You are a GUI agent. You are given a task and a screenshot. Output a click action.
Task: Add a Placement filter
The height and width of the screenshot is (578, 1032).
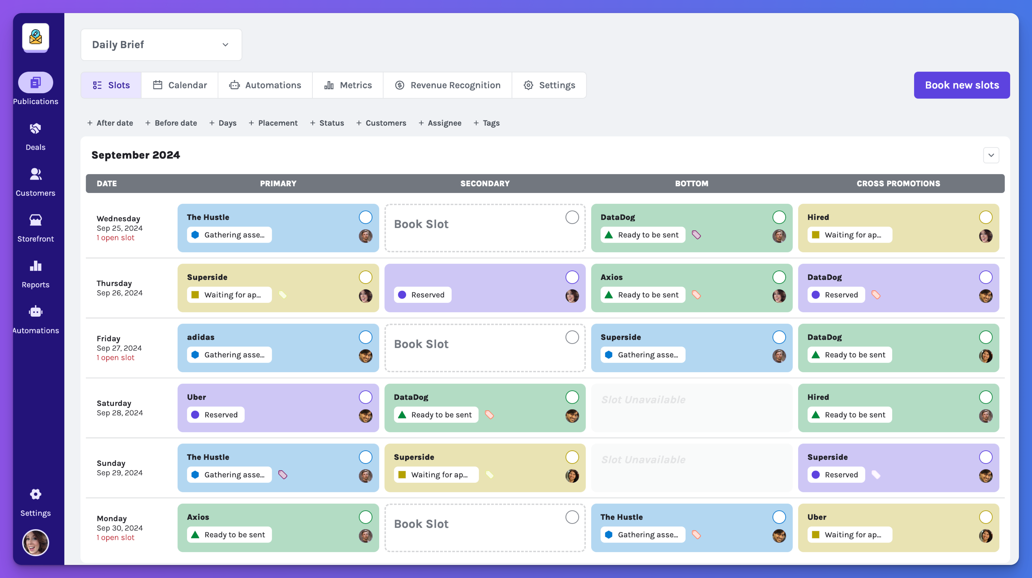pyautogui.click(x=273, y=123)
